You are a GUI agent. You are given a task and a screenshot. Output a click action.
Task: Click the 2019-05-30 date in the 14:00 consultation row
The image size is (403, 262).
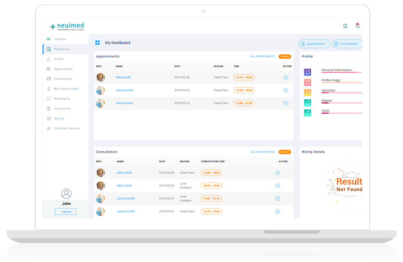point(167,173)
